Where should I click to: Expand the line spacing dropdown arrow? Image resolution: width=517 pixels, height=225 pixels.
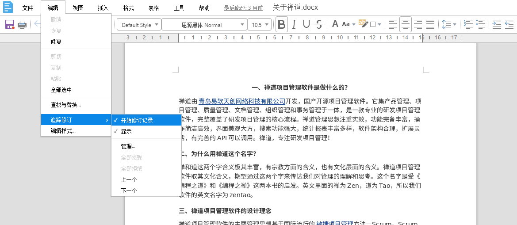(x=455, y=24)
